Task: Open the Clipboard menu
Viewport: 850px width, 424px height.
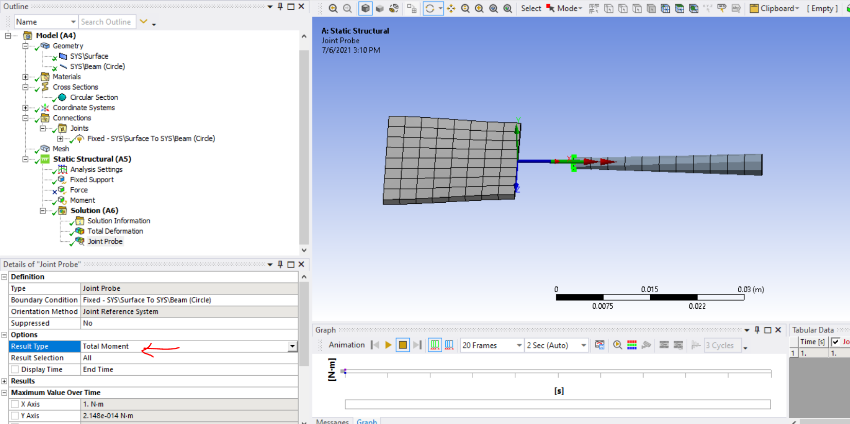Action: pos(774,9)
